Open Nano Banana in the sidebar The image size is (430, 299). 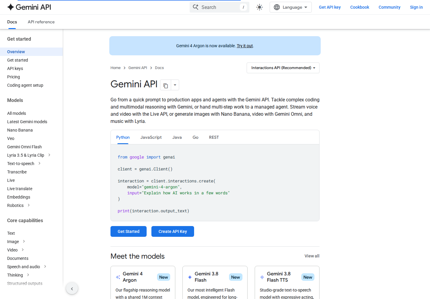[20, 130]
